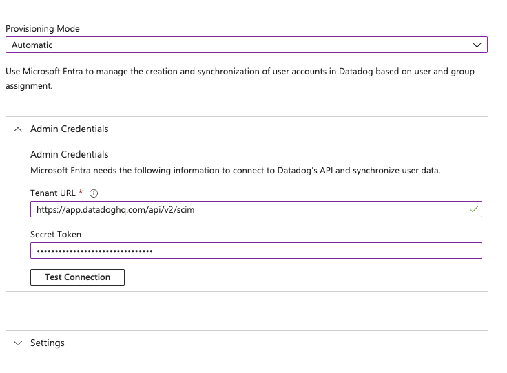Click the green checkmark in Tenant URL field
507x373 pixels.
point(474,209)
